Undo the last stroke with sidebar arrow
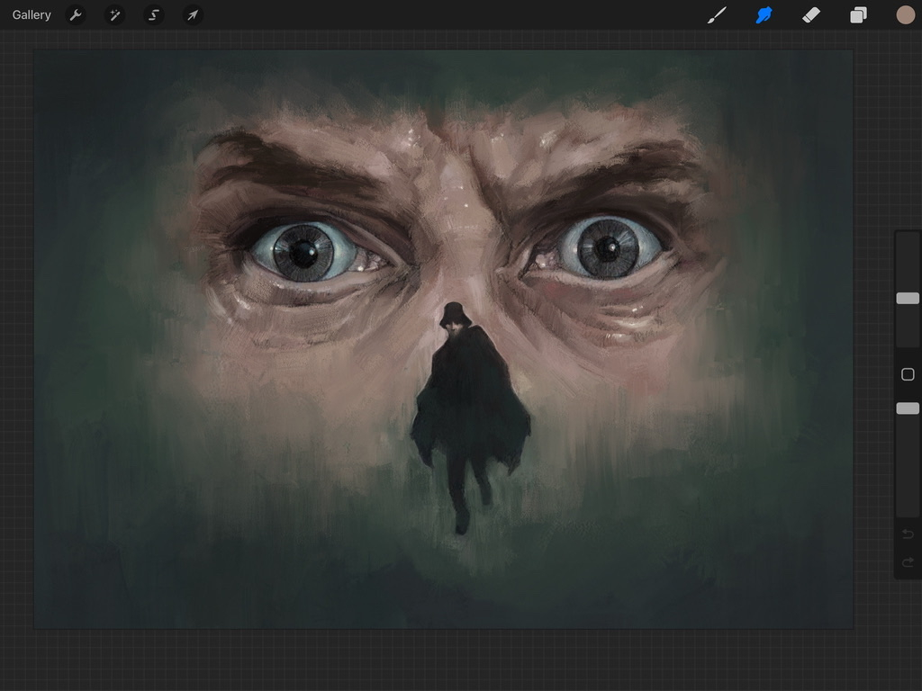 pos(908,534)
